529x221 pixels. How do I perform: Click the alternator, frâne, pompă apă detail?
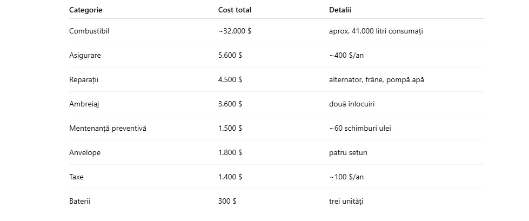(x=377, y=80)
